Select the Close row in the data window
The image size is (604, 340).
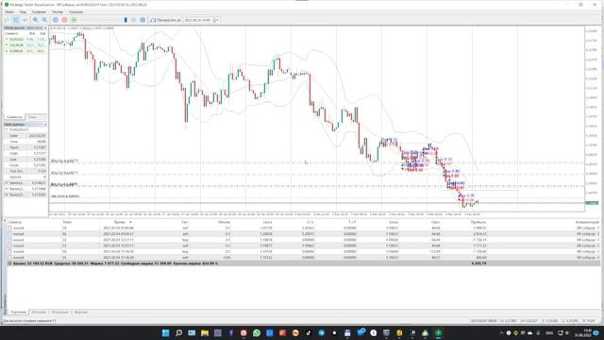tap(25, 165)
